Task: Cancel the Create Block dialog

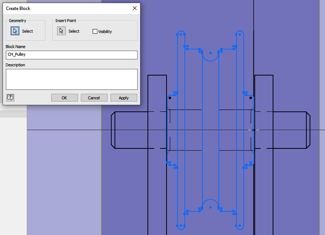Action: 94,98
